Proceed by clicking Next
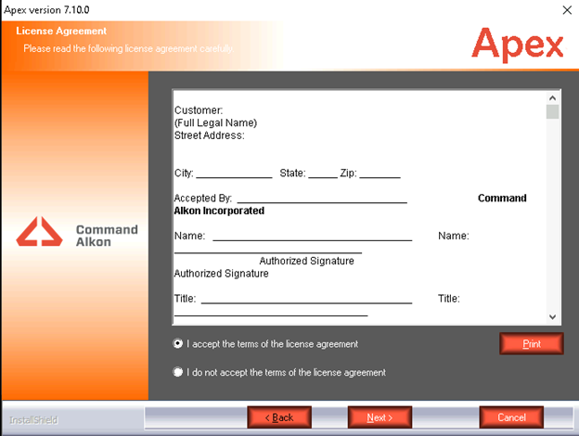The image size is (579, 436). click(x=380, y=417)
